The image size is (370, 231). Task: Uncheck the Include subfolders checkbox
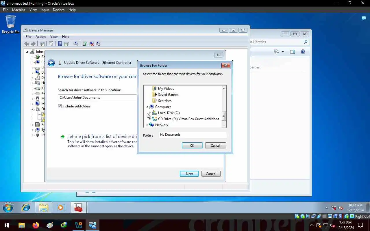click(x=60, y=106)
